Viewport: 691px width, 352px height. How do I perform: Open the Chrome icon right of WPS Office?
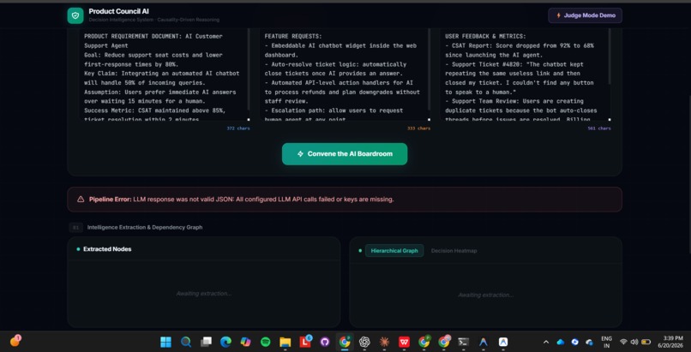click(424, 342)
